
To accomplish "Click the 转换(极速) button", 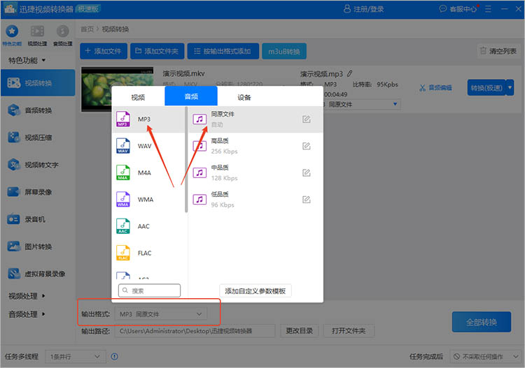I will [486, 87].
